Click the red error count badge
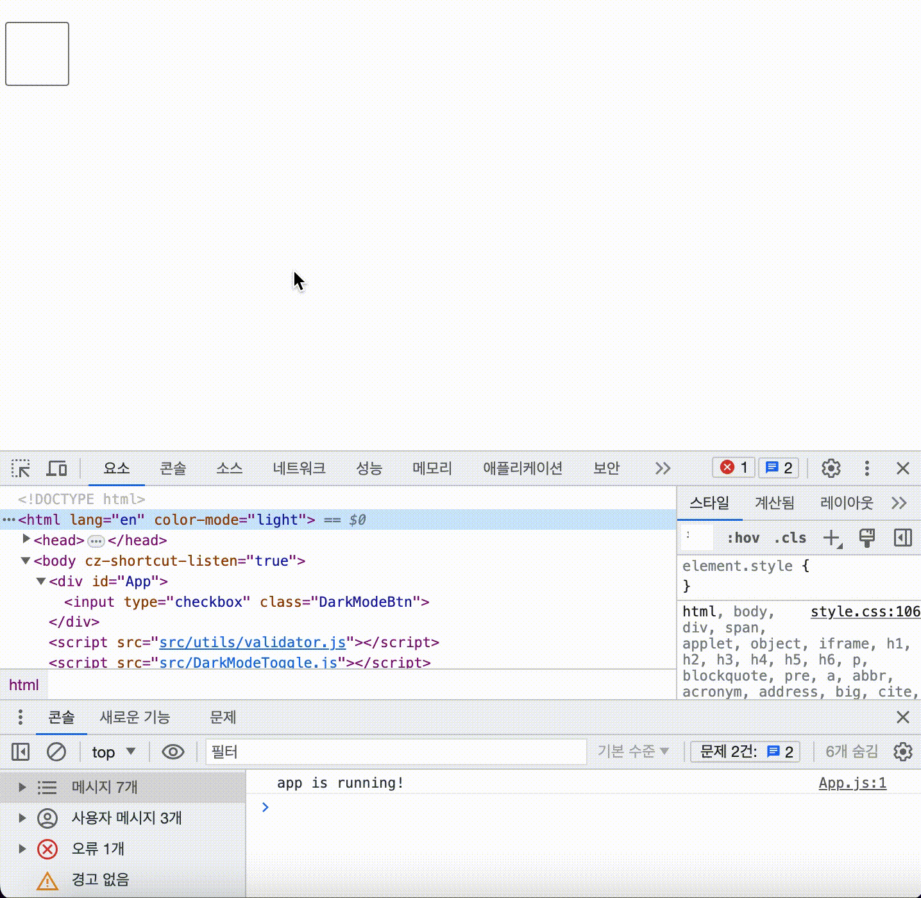The width and height of the screenshot is (921, 898). [x=734, y=468]
